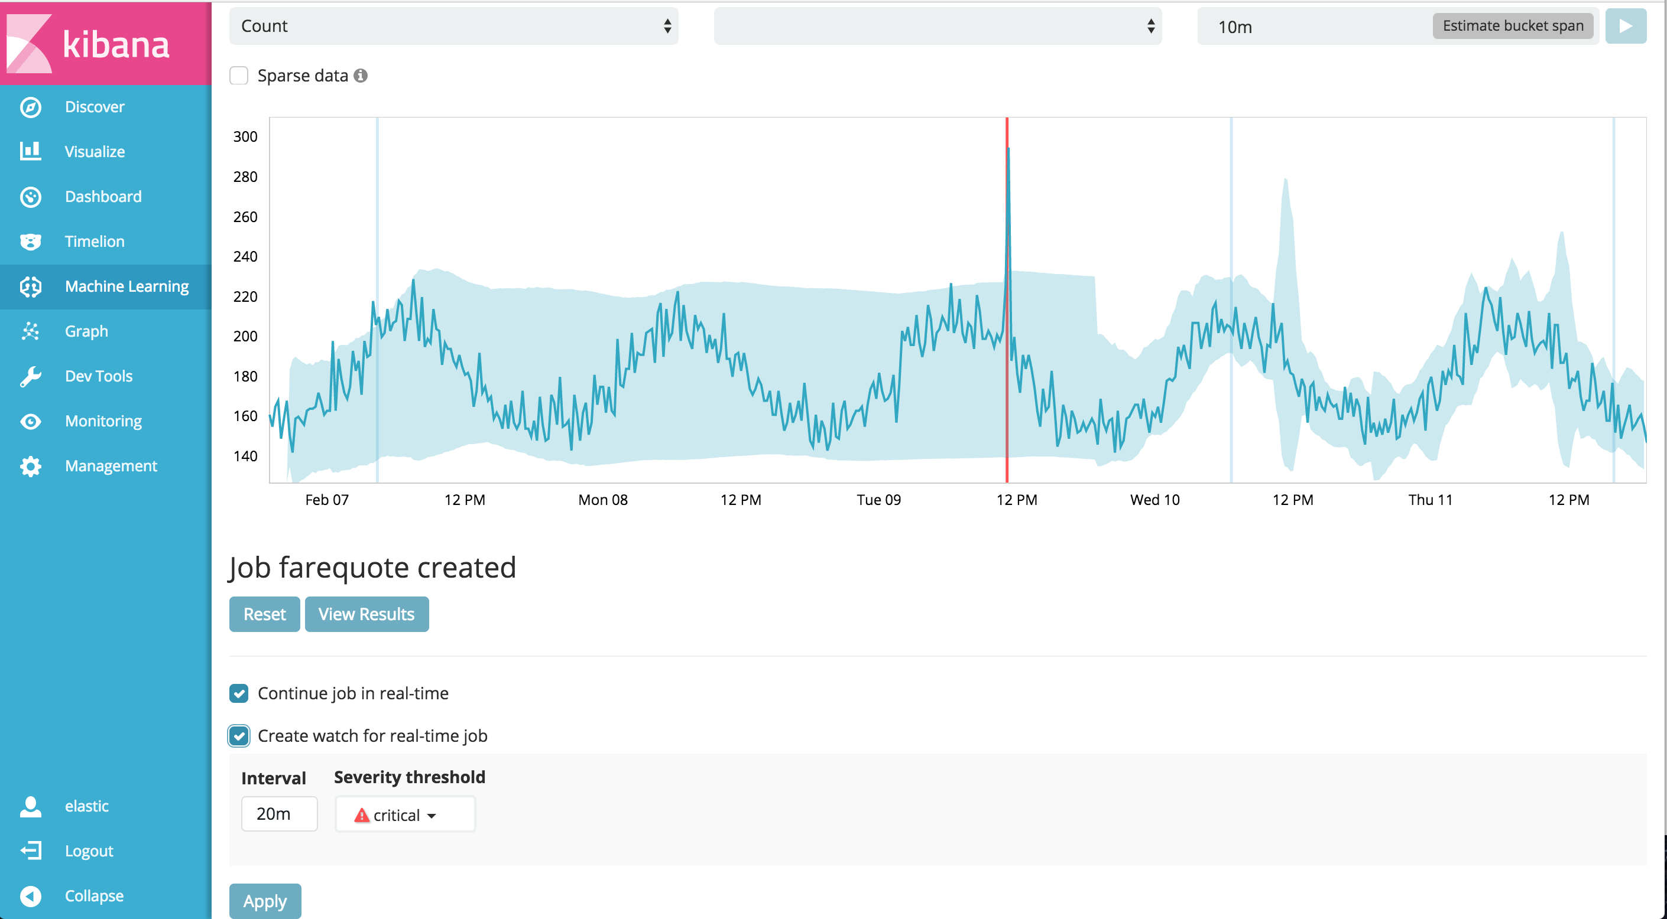Image resolution: width=1667 pixels, height=919 pixels.
Task: Enable Continue job in real-time
Action: (240, 693)
